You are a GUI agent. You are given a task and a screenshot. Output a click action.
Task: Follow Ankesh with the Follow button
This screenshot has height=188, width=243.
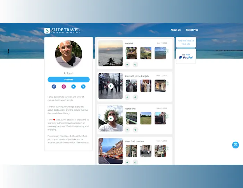tap(68, 79)
